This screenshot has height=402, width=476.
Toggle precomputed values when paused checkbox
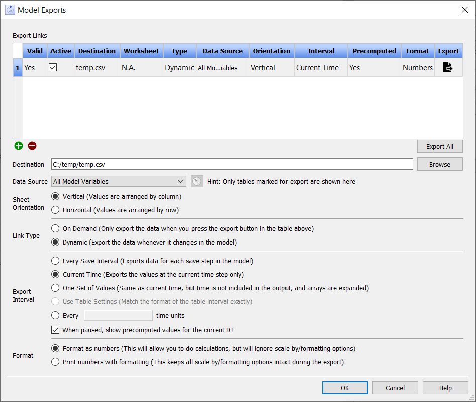point(55,330)
